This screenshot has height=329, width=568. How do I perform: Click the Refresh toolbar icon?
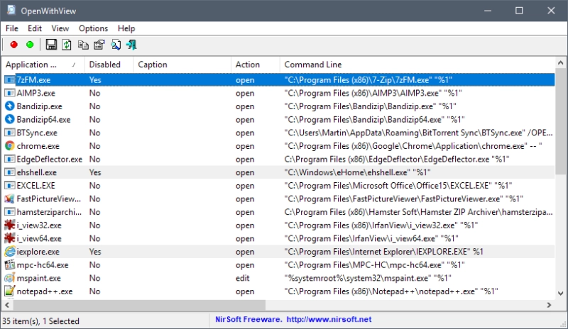pyautogui.click(x=67, y=45)
